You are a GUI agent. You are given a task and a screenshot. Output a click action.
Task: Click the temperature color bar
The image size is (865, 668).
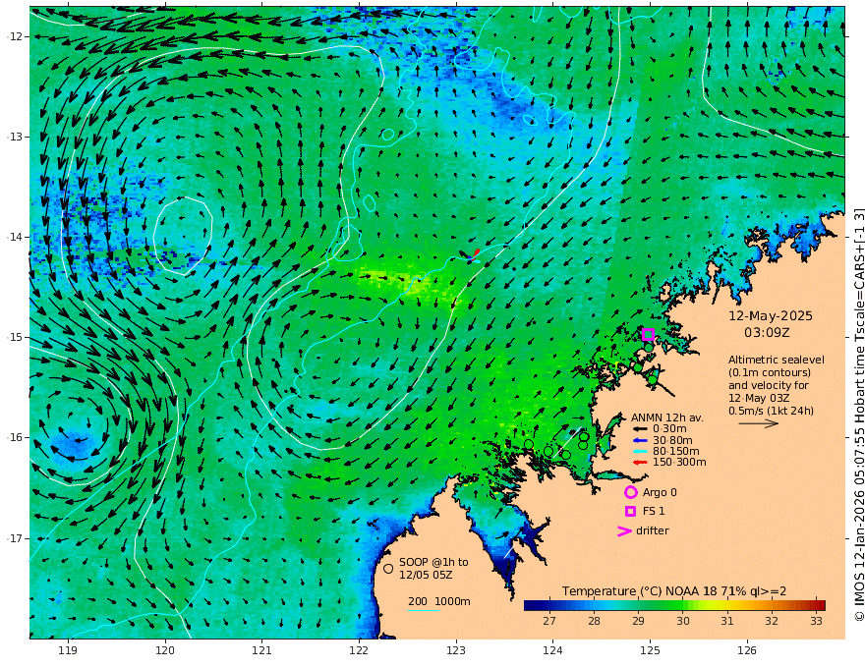[674, 605]
